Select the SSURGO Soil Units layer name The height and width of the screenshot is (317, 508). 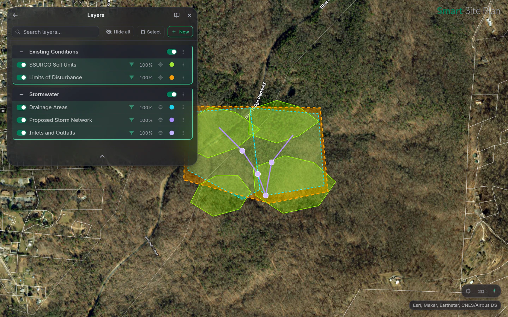(x=53, y=65)
